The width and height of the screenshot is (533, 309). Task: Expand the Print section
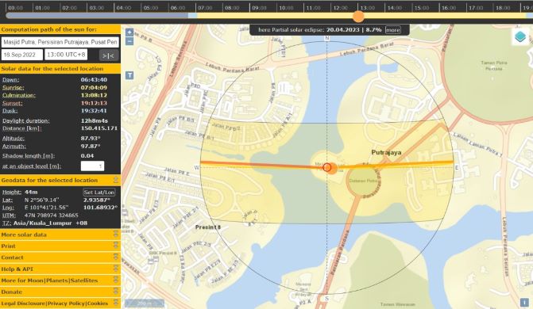[x=60, y=246]
